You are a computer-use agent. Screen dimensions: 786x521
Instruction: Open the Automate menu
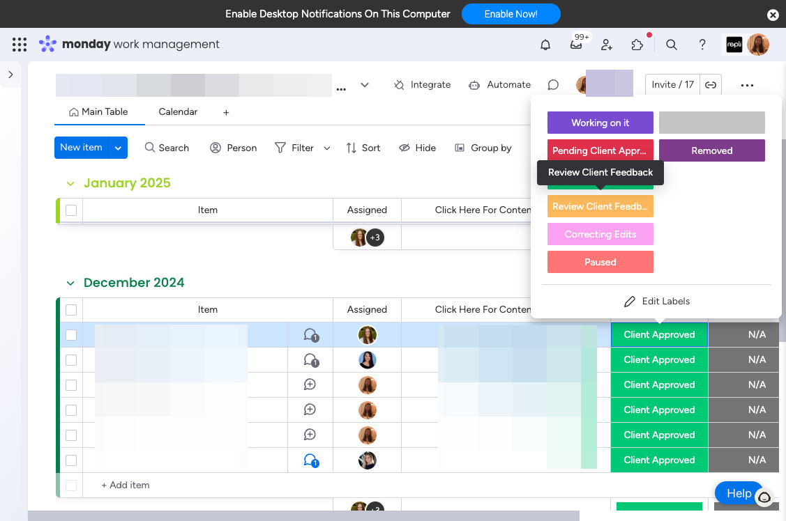(500, 84)
